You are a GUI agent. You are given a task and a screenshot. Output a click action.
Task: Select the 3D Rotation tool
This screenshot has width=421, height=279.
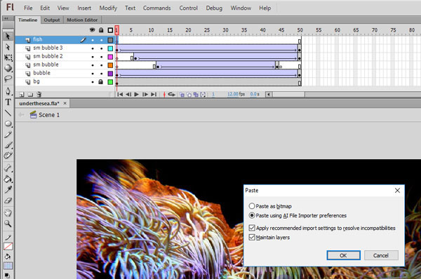click(x=8, y=68)
